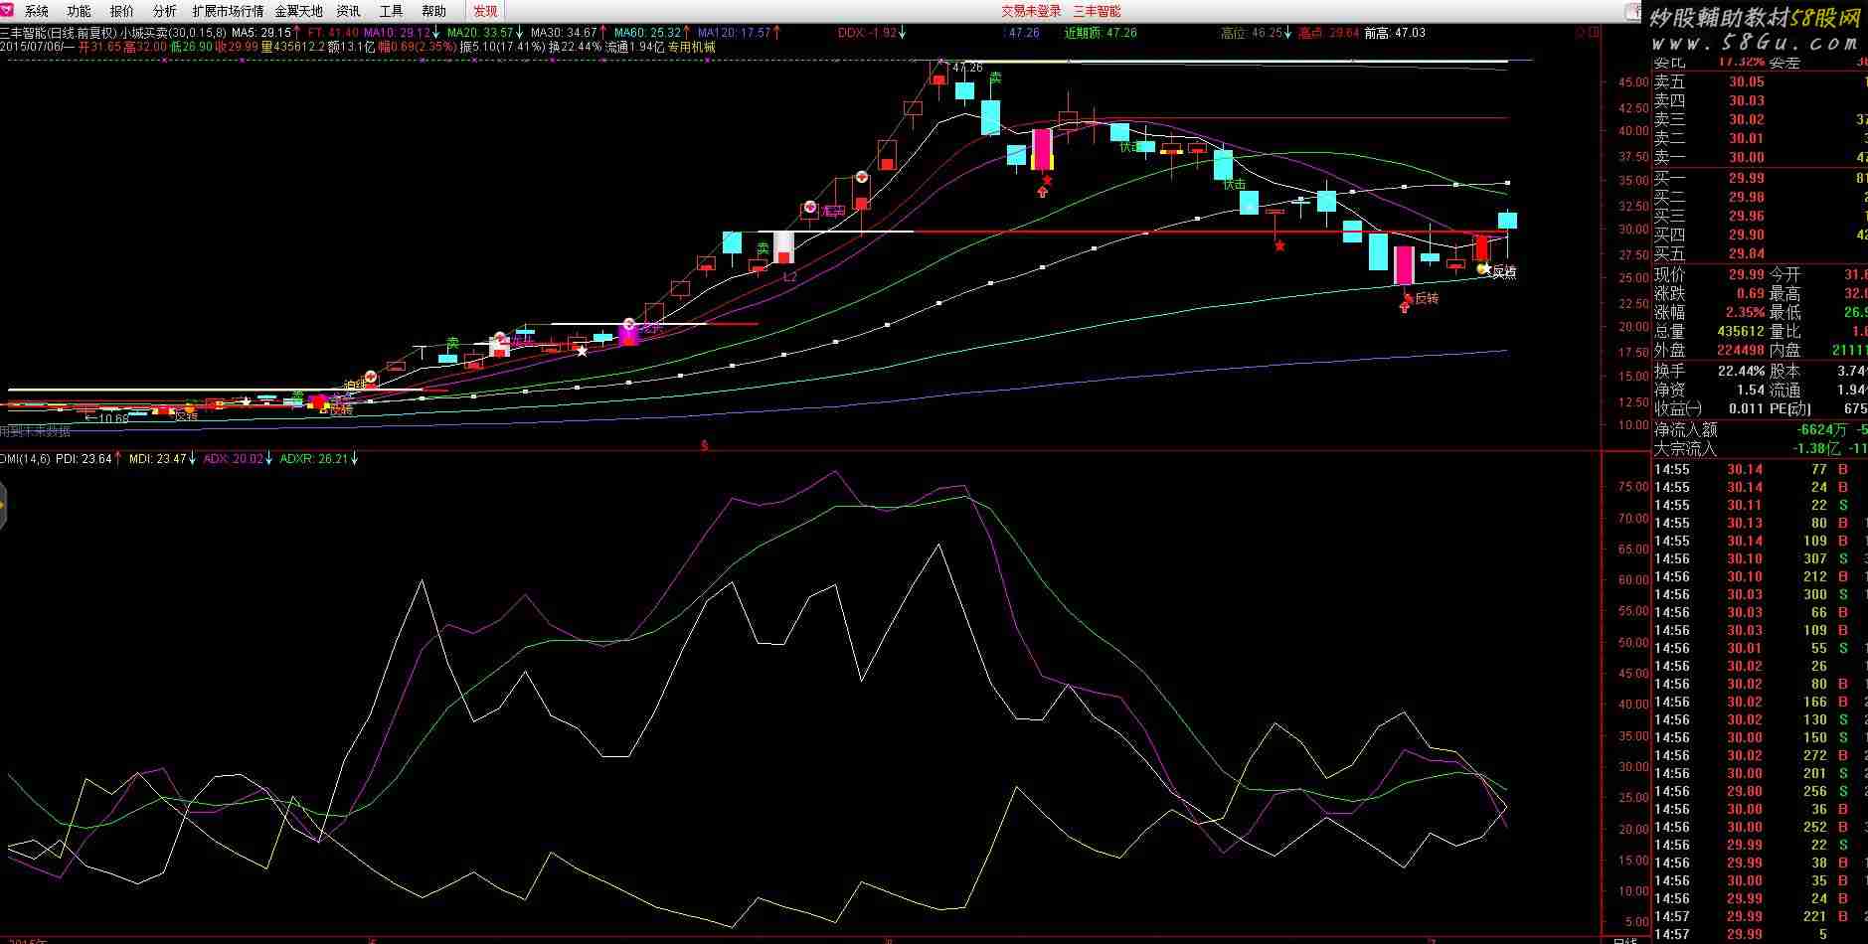Click the 10.68 low price marker
This screenshot has height=944, width=1868.
(107, 418)
